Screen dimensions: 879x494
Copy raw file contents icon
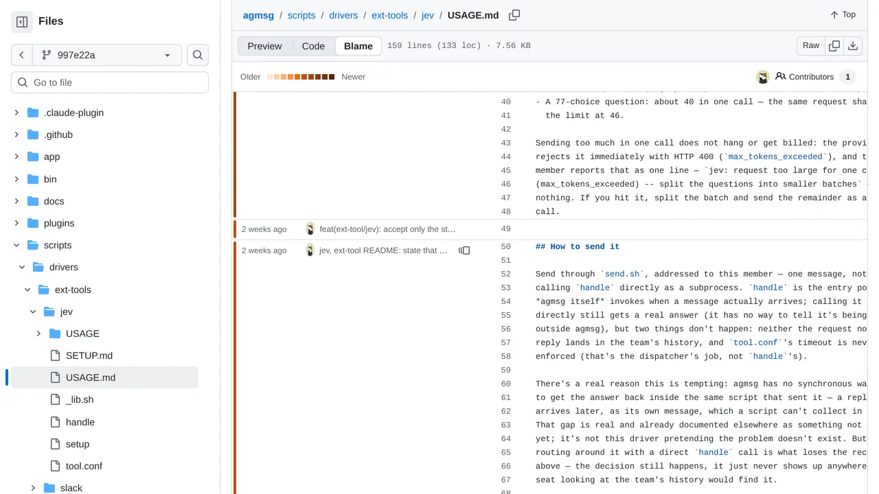point(834,46)
